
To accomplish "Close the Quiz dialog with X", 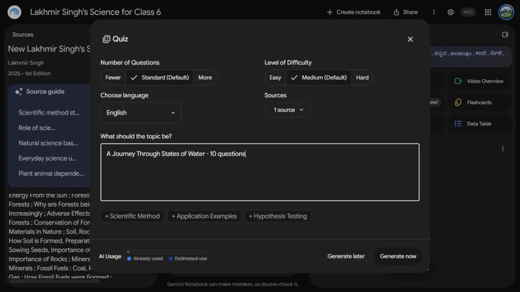I will [x=410, y=39].
